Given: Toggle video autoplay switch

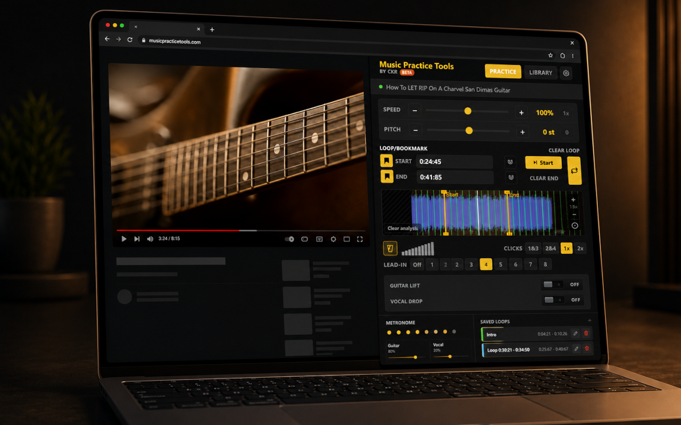Looking at the screenshot, I should (x=289, y=239).
